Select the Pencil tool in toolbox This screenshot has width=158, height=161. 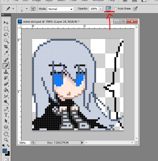6,66
